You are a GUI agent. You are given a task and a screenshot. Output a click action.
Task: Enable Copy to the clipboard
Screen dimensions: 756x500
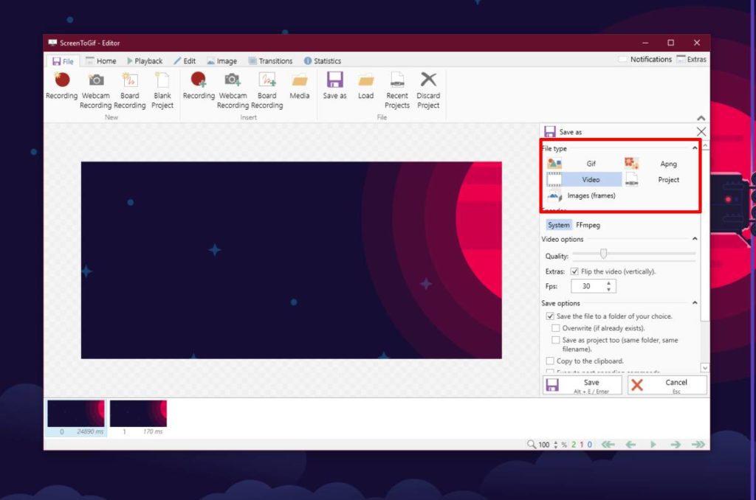[x=549, y=361]
